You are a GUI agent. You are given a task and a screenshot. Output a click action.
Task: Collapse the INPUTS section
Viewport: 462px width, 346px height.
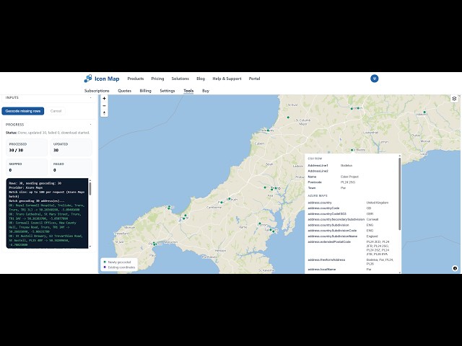click(x=90, y=98)
